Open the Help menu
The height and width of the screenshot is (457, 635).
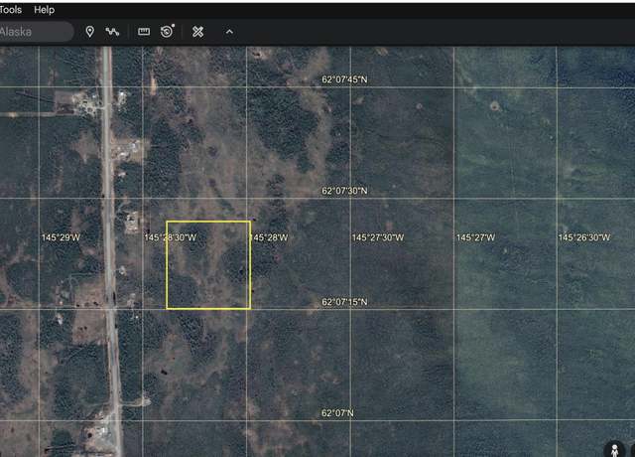coord(44,9)
